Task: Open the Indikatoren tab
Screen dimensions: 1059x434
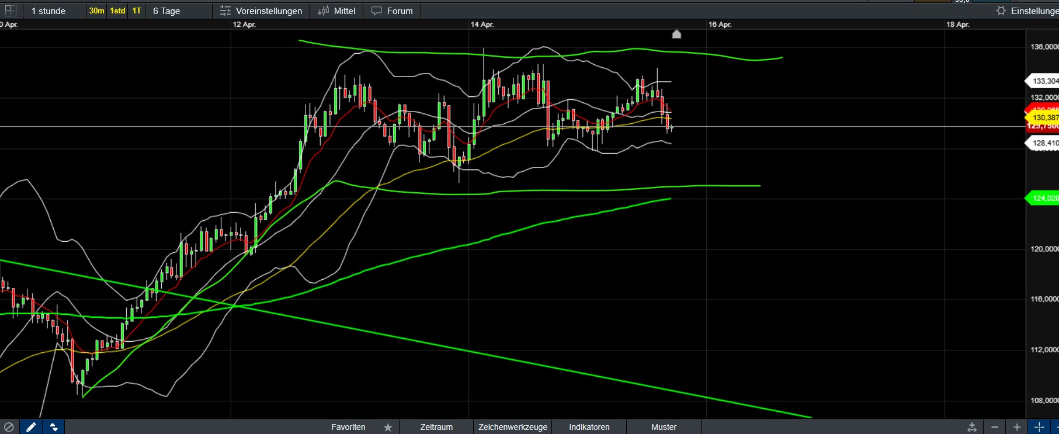Action: click(x=589, y=427)
